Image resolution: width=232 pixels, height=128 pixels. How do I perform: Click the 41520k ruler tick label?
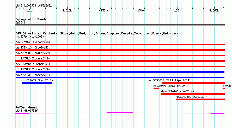[x=67, y=10]
